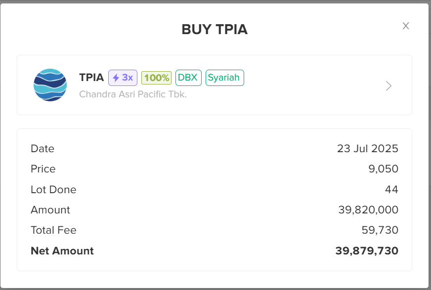Click Chandra Asri Pacific Tbk. text

coord(133,94)
